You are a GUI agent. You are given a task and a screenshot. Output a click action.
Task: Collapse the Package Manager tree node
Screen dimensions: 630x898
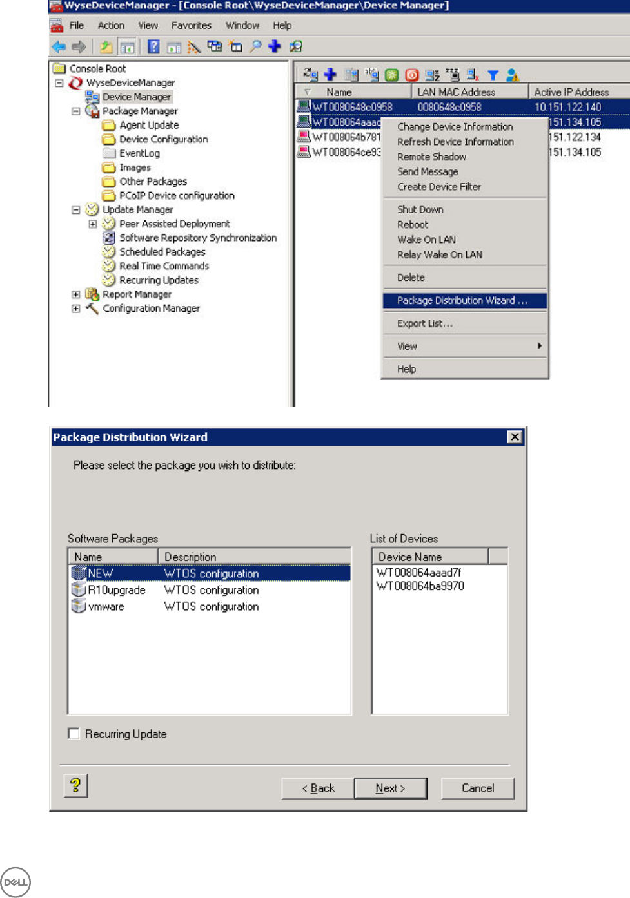(76, 111)
